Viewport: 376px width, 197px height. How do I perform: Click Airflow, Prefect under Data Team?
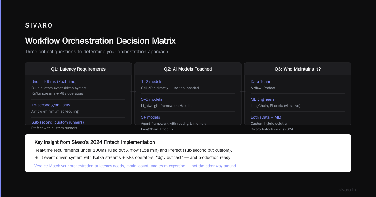(263, 88)
